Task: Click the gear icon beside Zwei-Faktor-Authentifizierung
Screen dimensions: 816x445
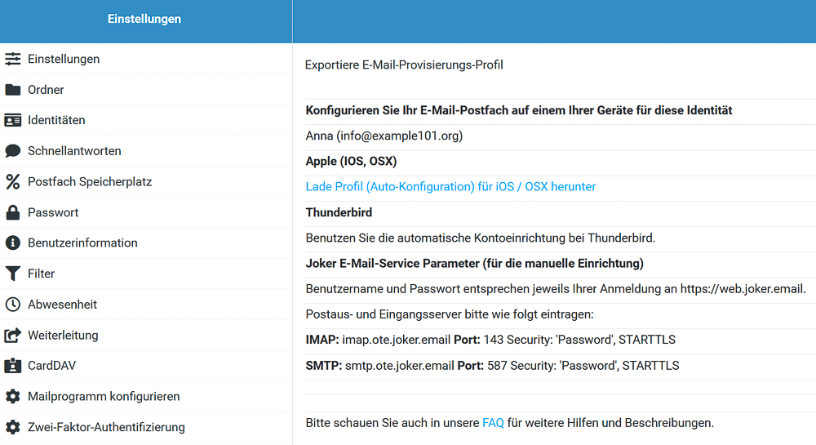Action: tap(12, 427)
